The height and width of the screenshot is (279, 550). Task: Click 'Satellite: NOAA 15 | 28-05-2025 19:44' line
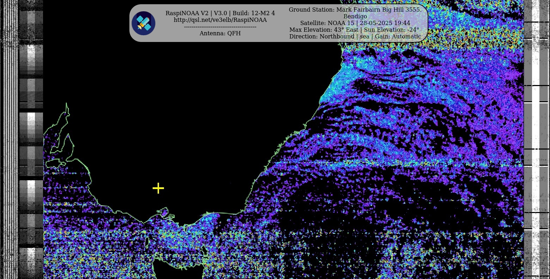point(355,23)
